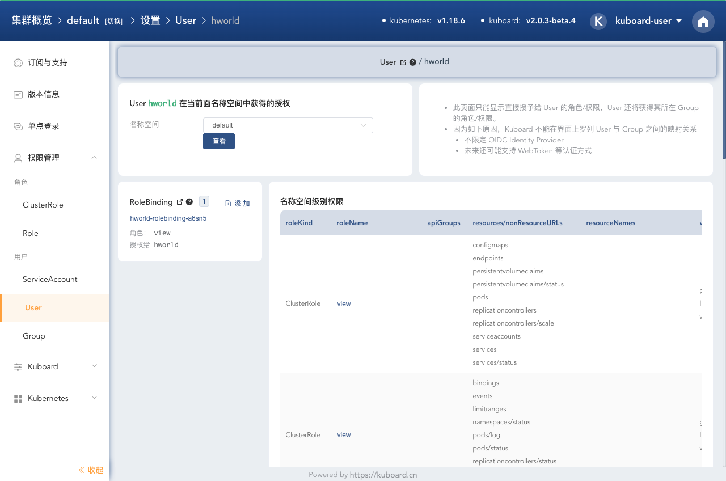The height and width of the screenshot is (481, 726).
Task: Click the resourceNames column header
Action: [x=610, y=223]
